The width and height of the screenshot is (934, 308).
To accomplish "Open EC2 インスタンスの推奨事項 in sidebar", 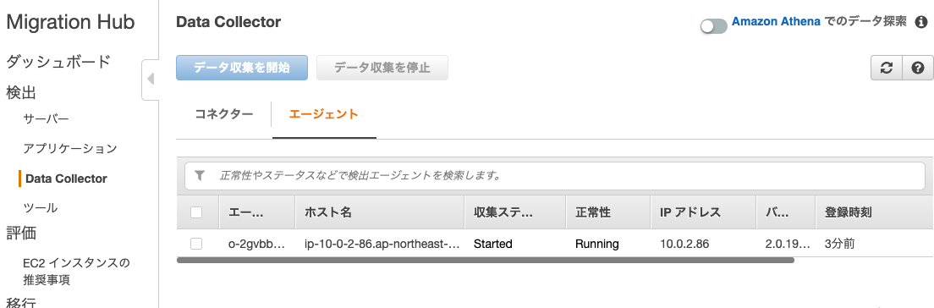I will pos(76,271).
